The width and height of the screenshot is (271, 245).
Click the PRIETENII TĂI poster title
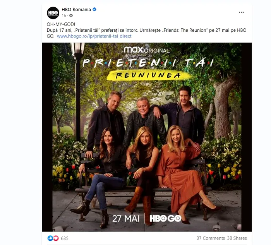[148, 63]
